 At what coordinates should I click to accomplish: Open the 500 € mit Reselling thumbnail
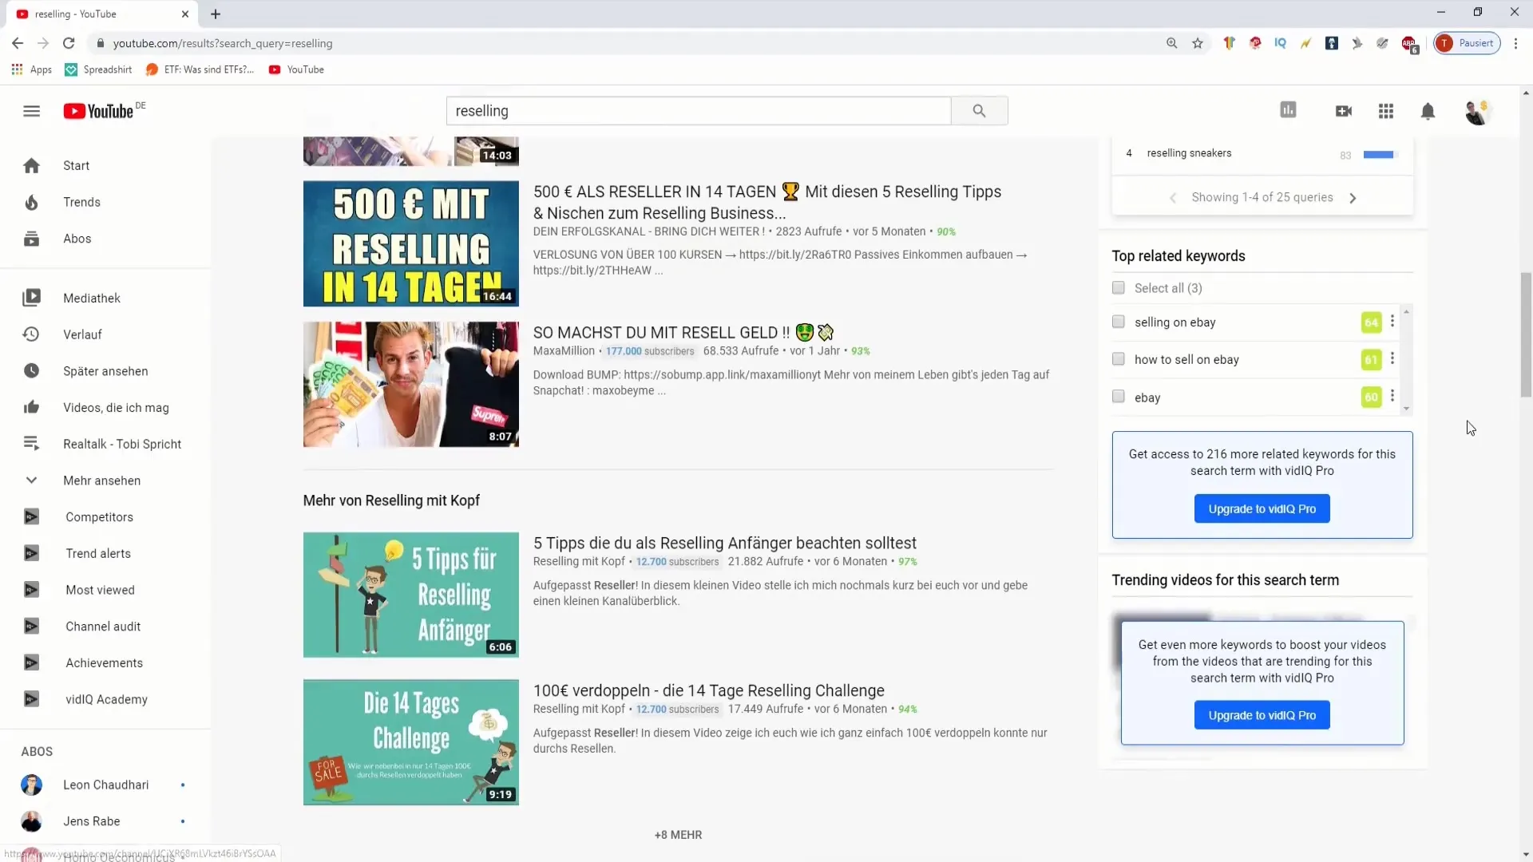pos(410,243)
